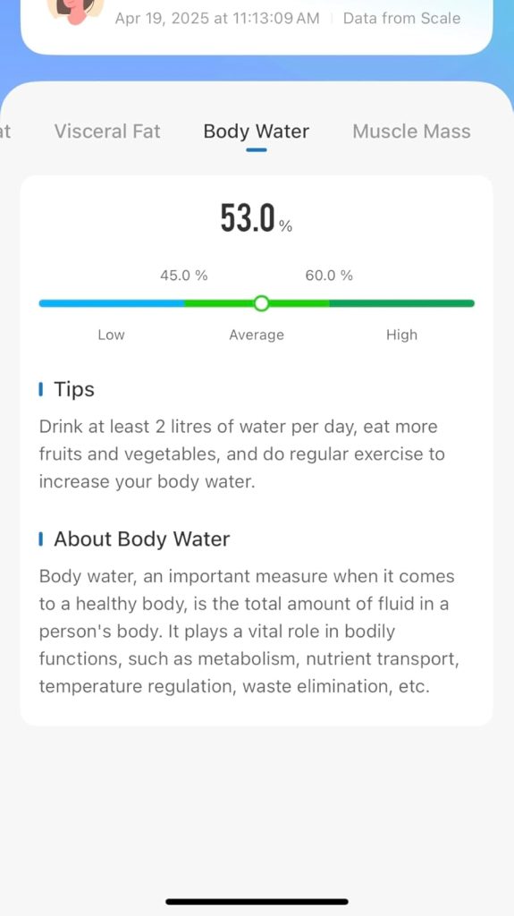Screen dimensions: 514x916
Task: Click the 45.0 % threshold label
Action: pyautogui.click(x=184, y=276)
